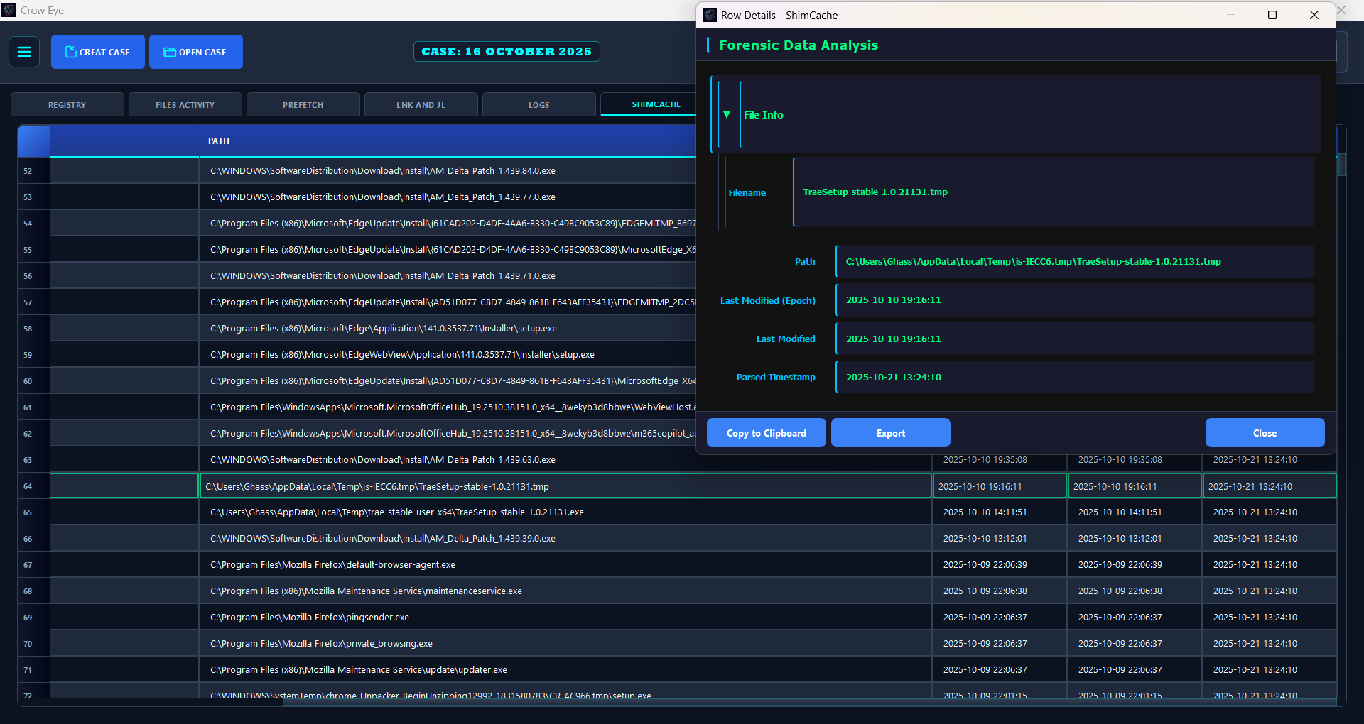
Task: Select row header number 67
Action: 34,565
